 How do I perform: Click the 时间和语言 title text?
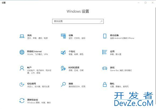(74, 67)
